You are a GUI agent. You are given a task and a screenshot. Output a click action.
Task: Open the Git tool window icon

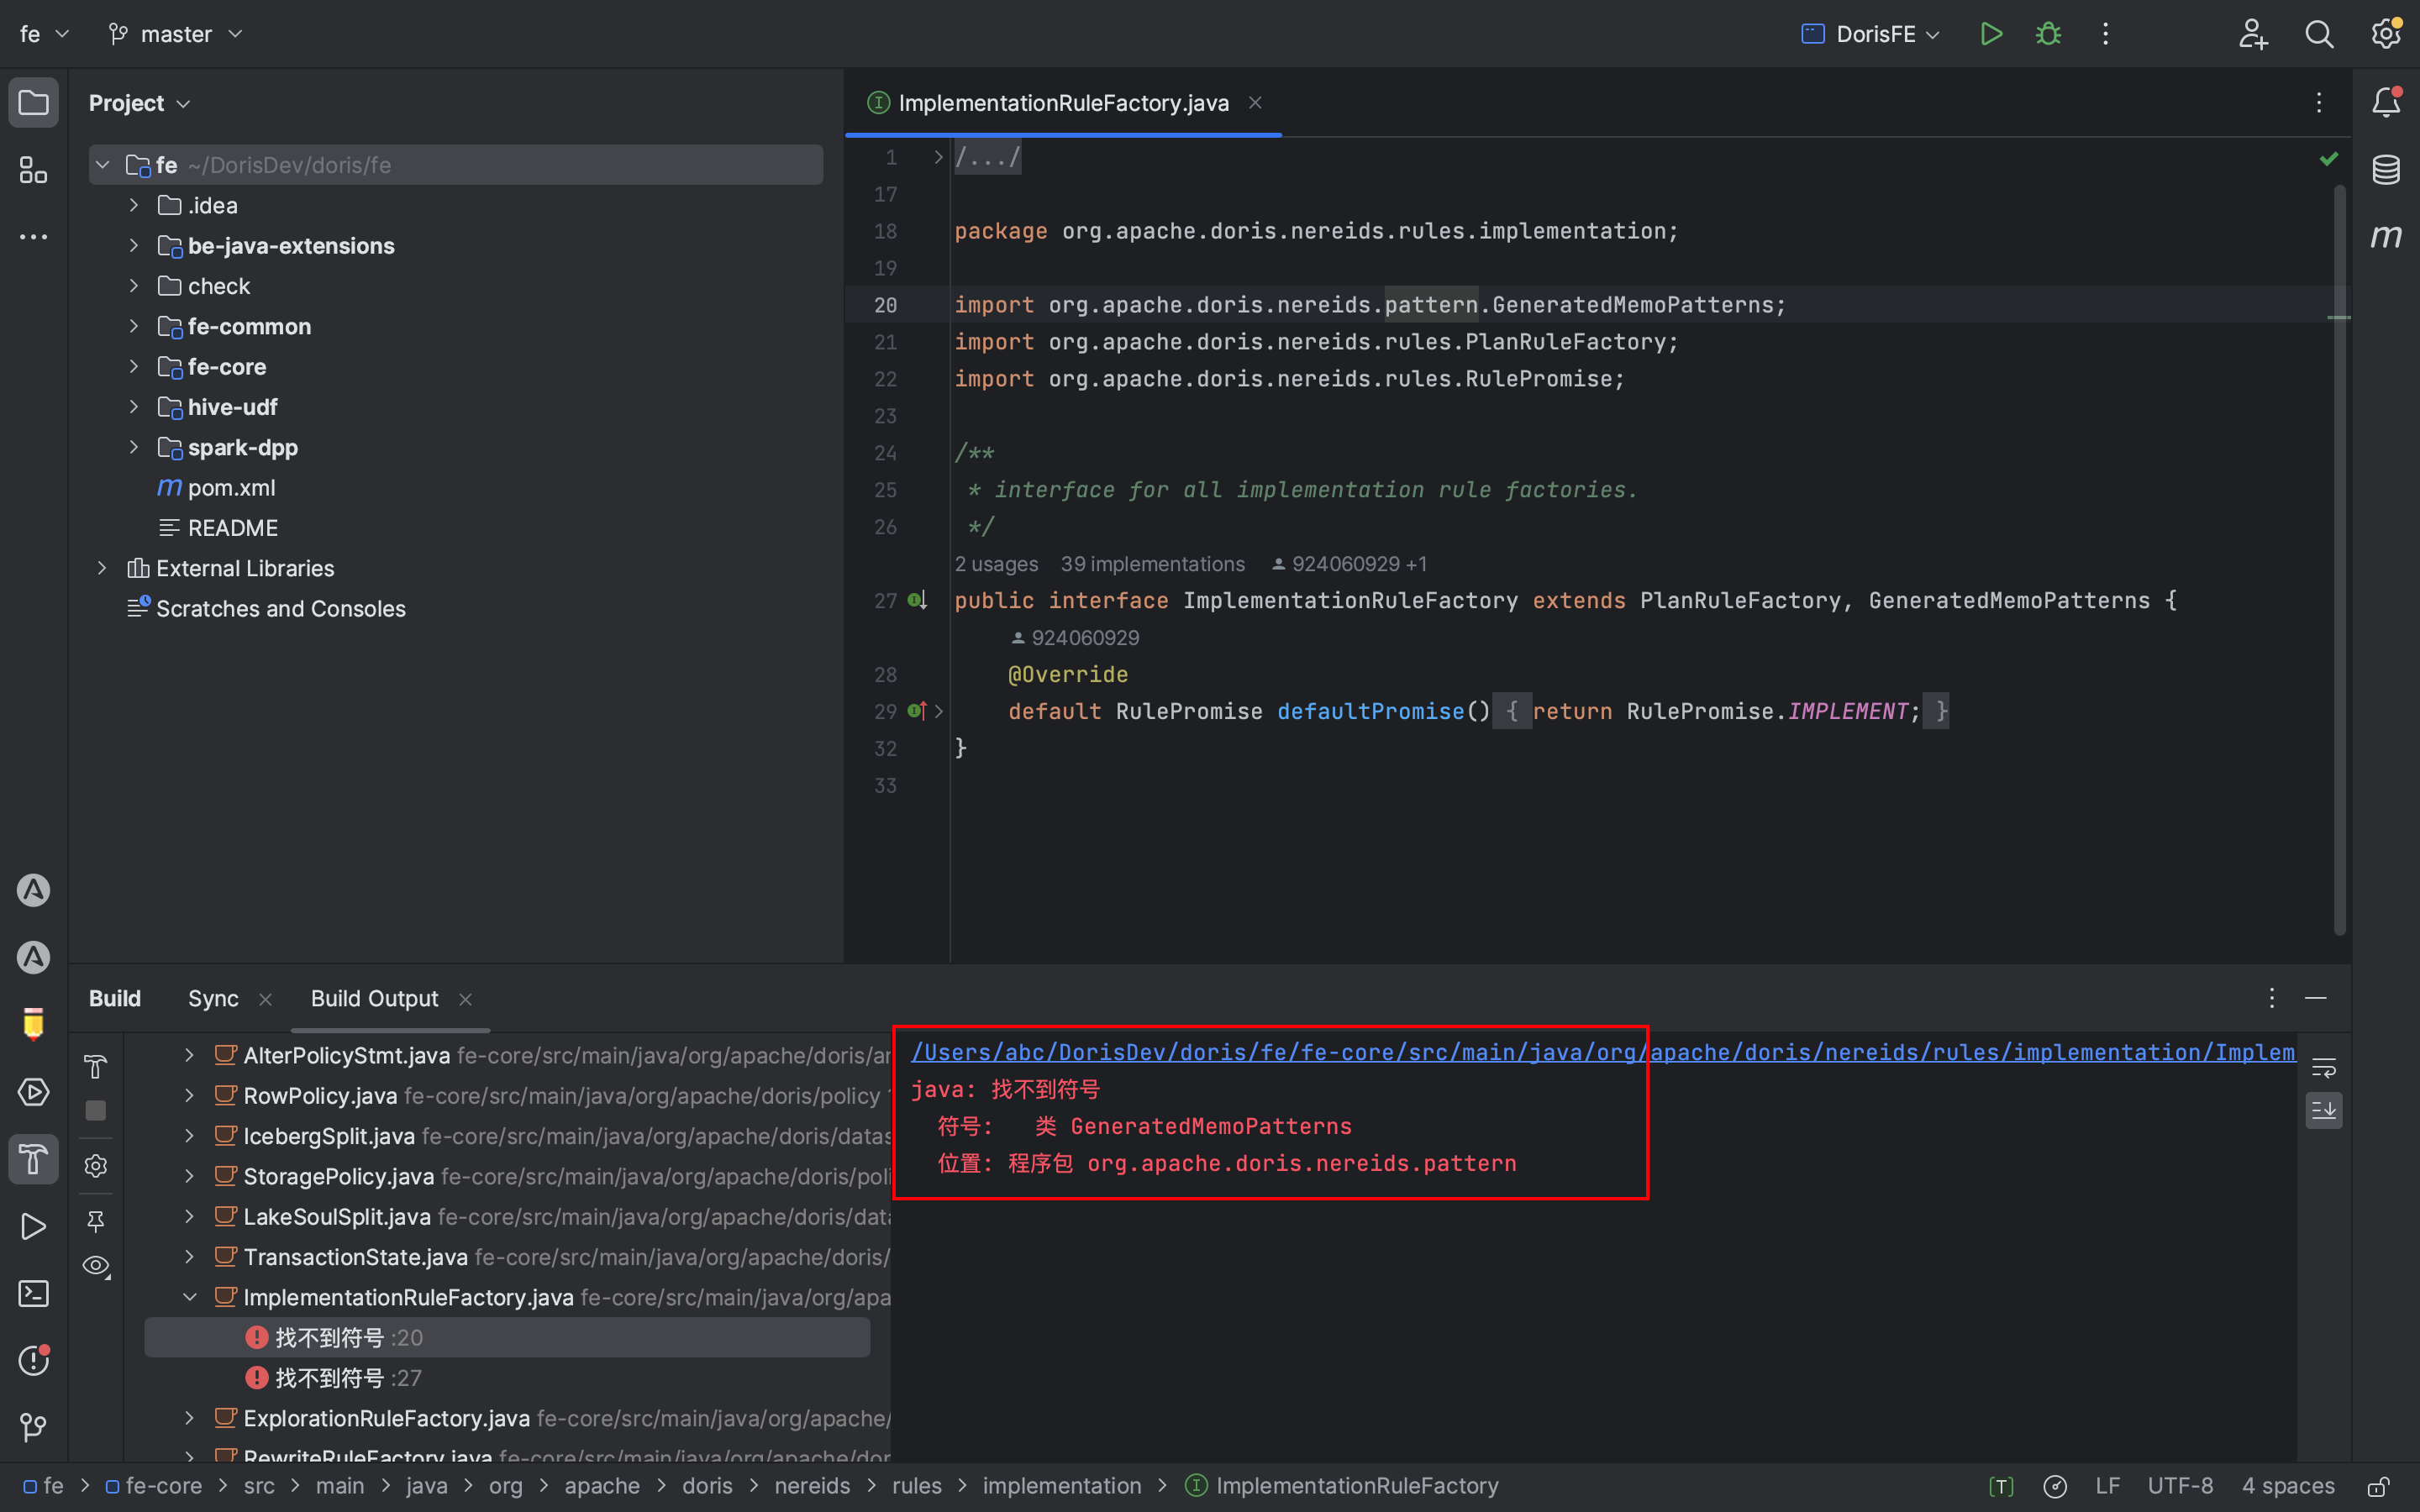click(x=33, y=1427)
